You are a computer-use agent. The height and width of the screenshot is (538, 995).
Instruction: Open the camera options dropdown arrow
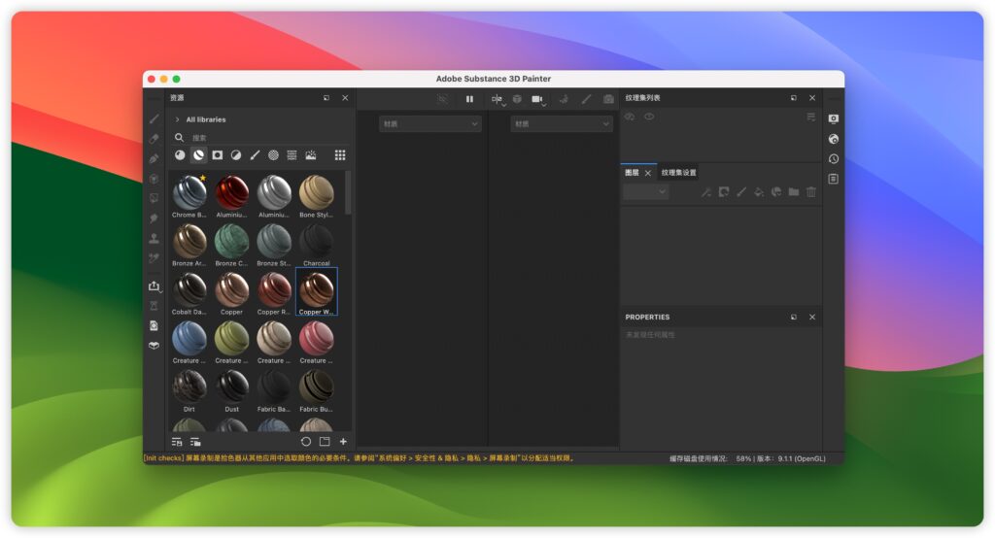pos(544,104)
